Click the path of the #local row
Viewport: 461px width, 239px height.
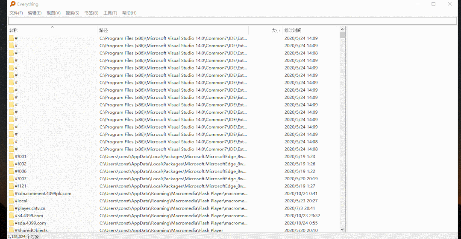click(x=173, y=201)
